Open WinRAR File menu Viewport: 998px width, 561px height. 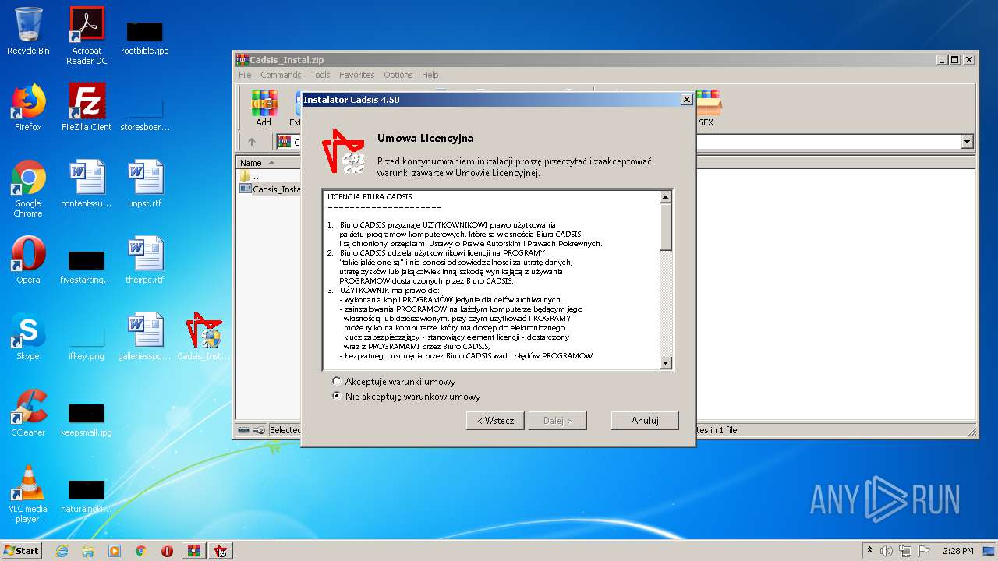tap(245, 75)
